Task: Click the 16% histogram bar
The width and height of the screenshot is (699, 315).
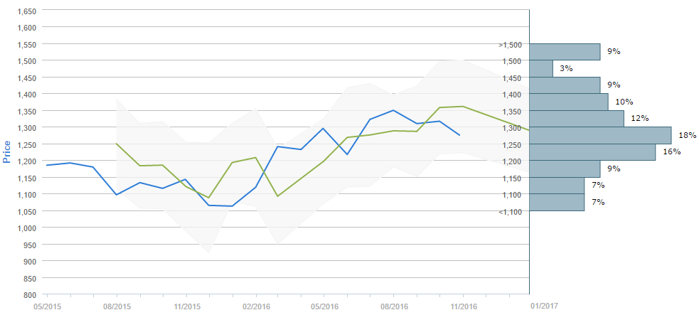Action: [592, 152]
